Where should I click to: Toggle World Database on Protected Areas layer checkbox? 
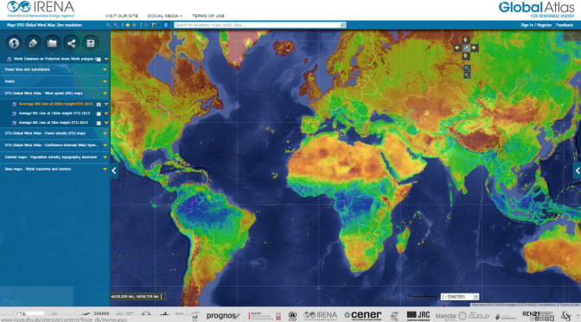point(99,59)
